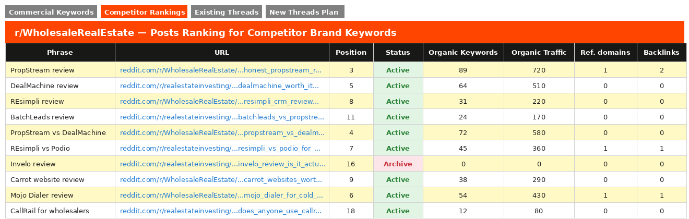Open the resimpli_vs_podio_for link
This screenshot has width=689, height=219.
[x=221, y=148]
